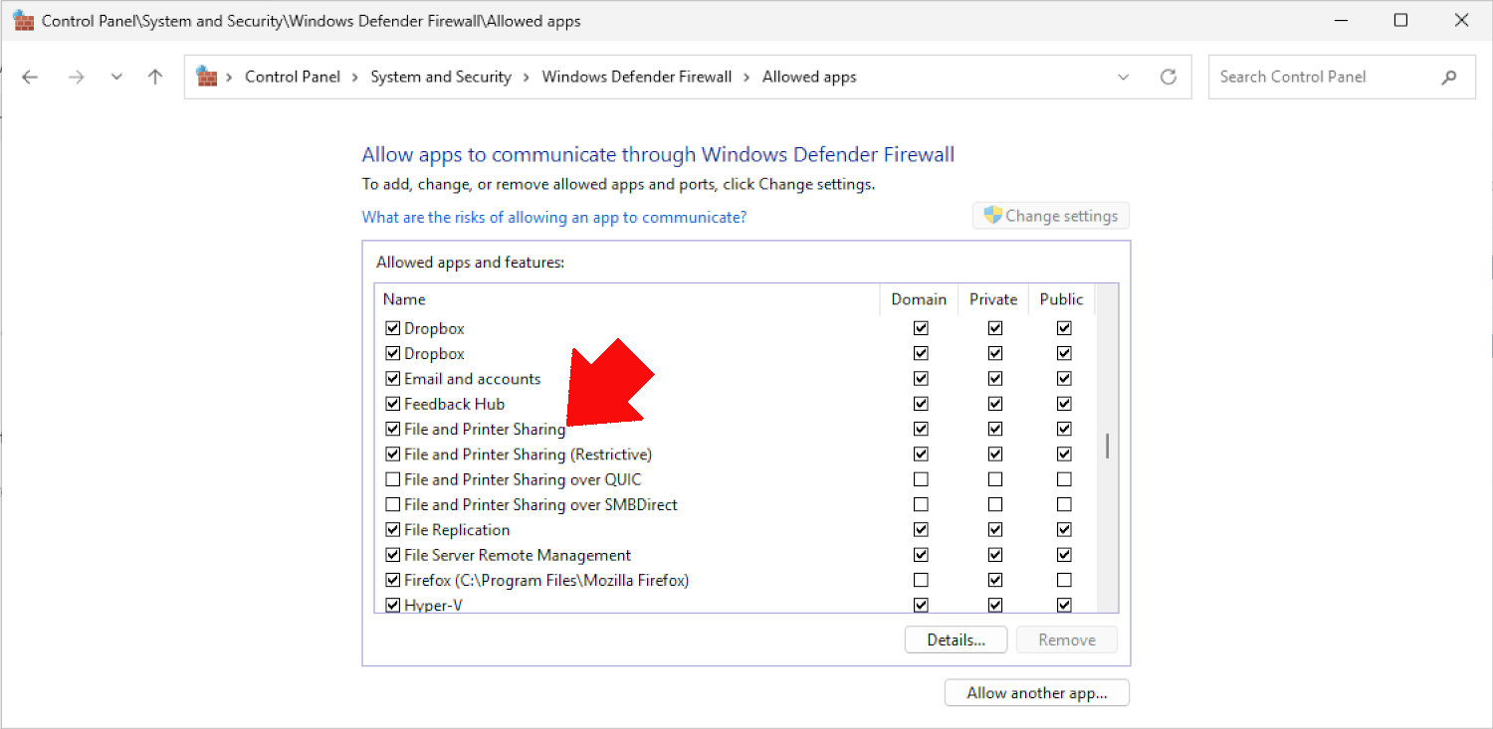Expand the address bar history dropdown
This screenshot has height=729, width=1493.
pyautogui.click(x=1123, y=77)
